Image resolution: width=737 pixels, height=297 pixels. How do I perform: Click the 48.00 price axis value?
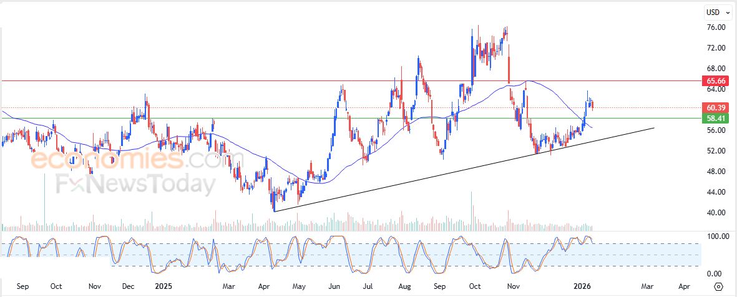pos(715,172)
